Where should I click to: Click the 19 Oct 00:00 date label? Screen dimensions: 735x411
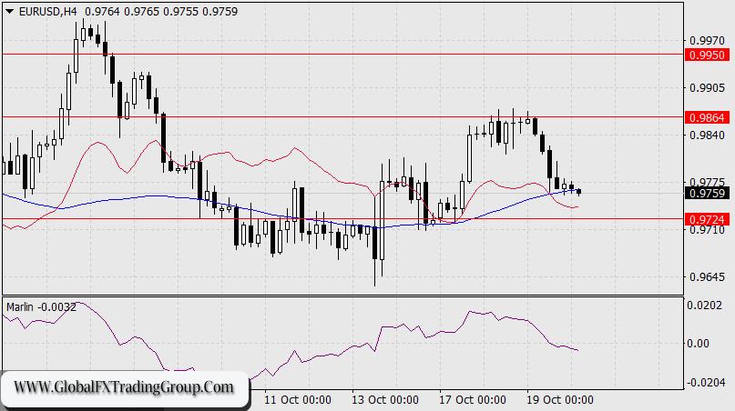(x=560, y=400)
